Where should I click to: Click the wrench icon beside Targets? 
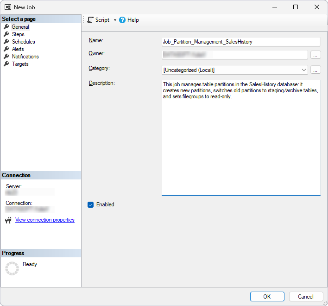[x=6, y=64]
